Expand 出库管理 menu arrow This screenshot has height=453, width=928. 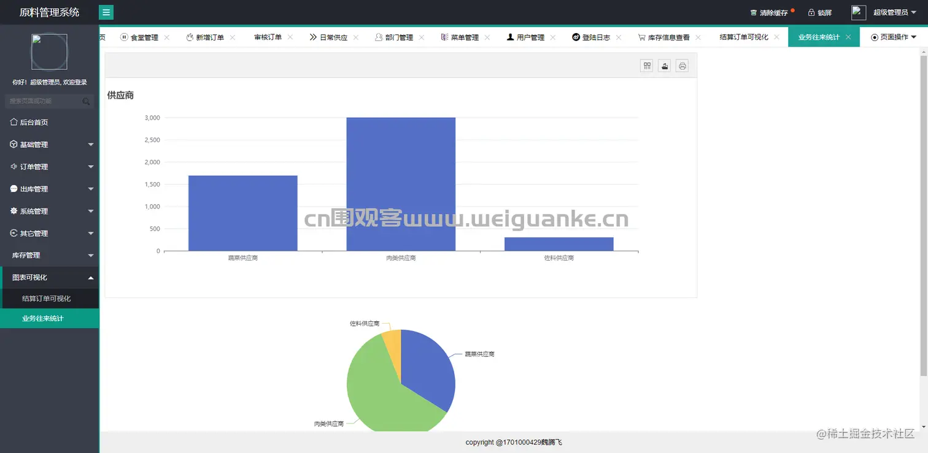click(x=91, y=189)
